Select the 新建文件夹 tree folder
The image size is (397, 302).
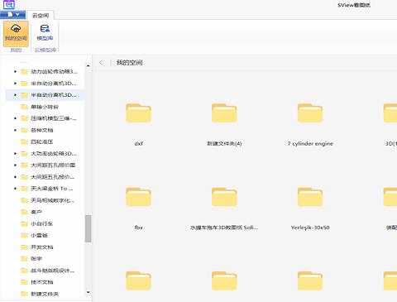(40, 294)
